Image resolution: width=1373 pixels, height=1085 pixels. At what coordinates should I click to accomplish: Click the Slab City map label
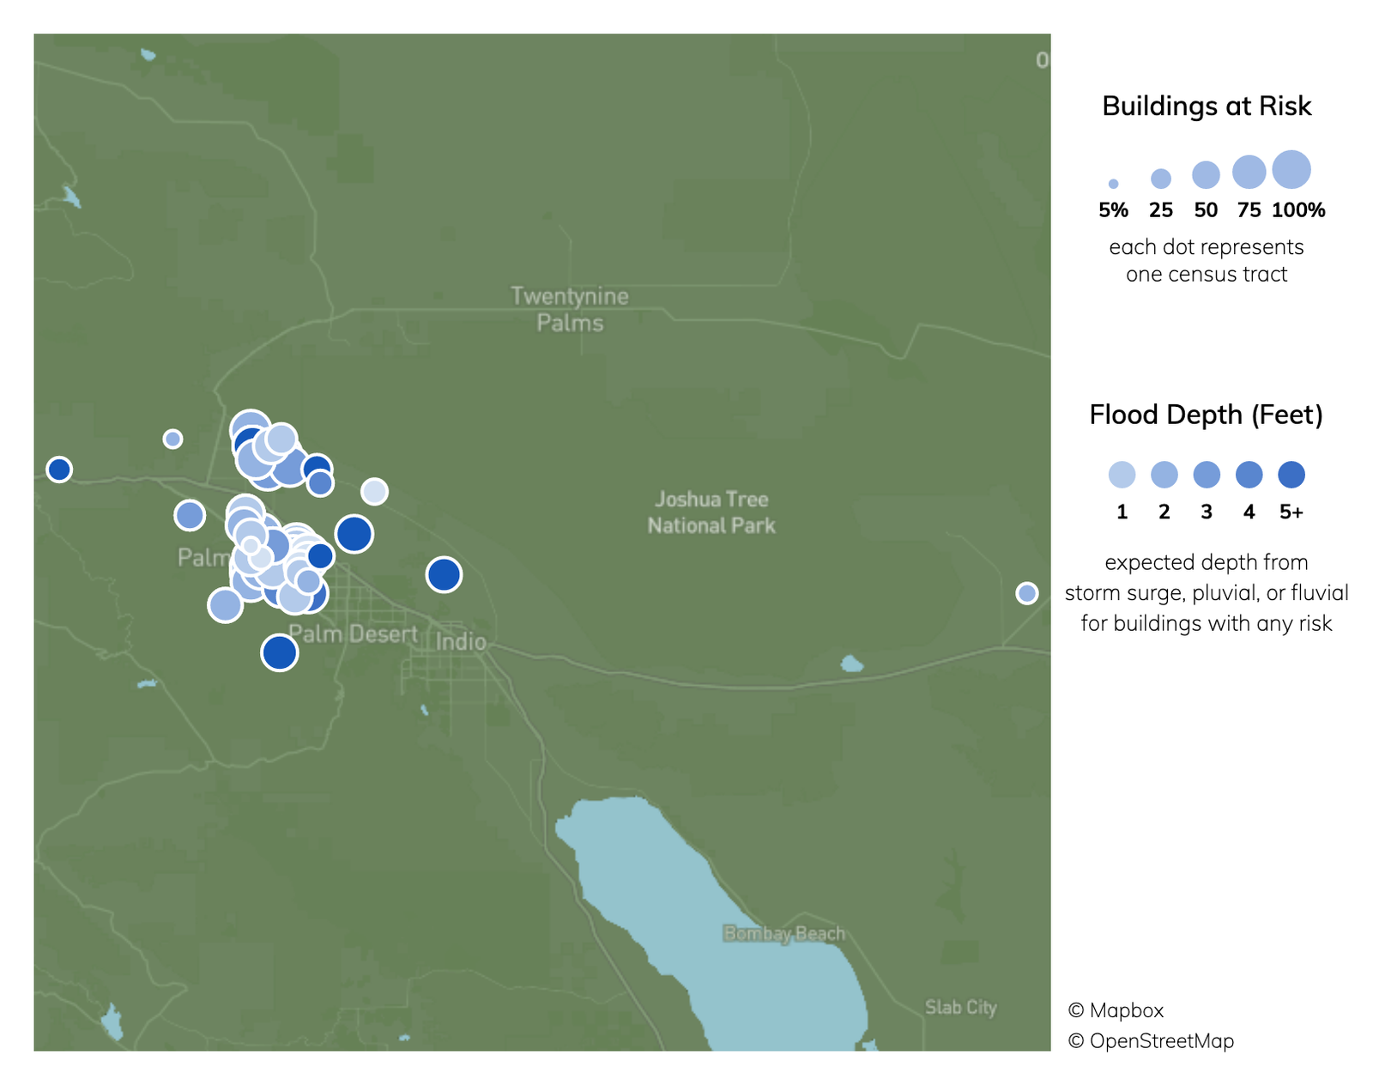point(961,1008)
